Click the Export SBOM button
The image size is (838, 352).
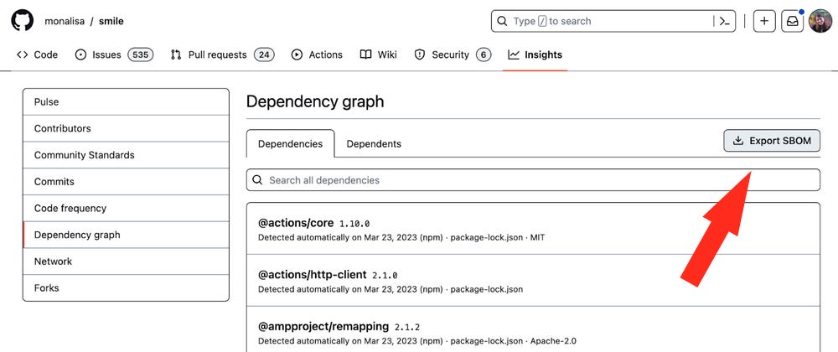tap(772, 141)
